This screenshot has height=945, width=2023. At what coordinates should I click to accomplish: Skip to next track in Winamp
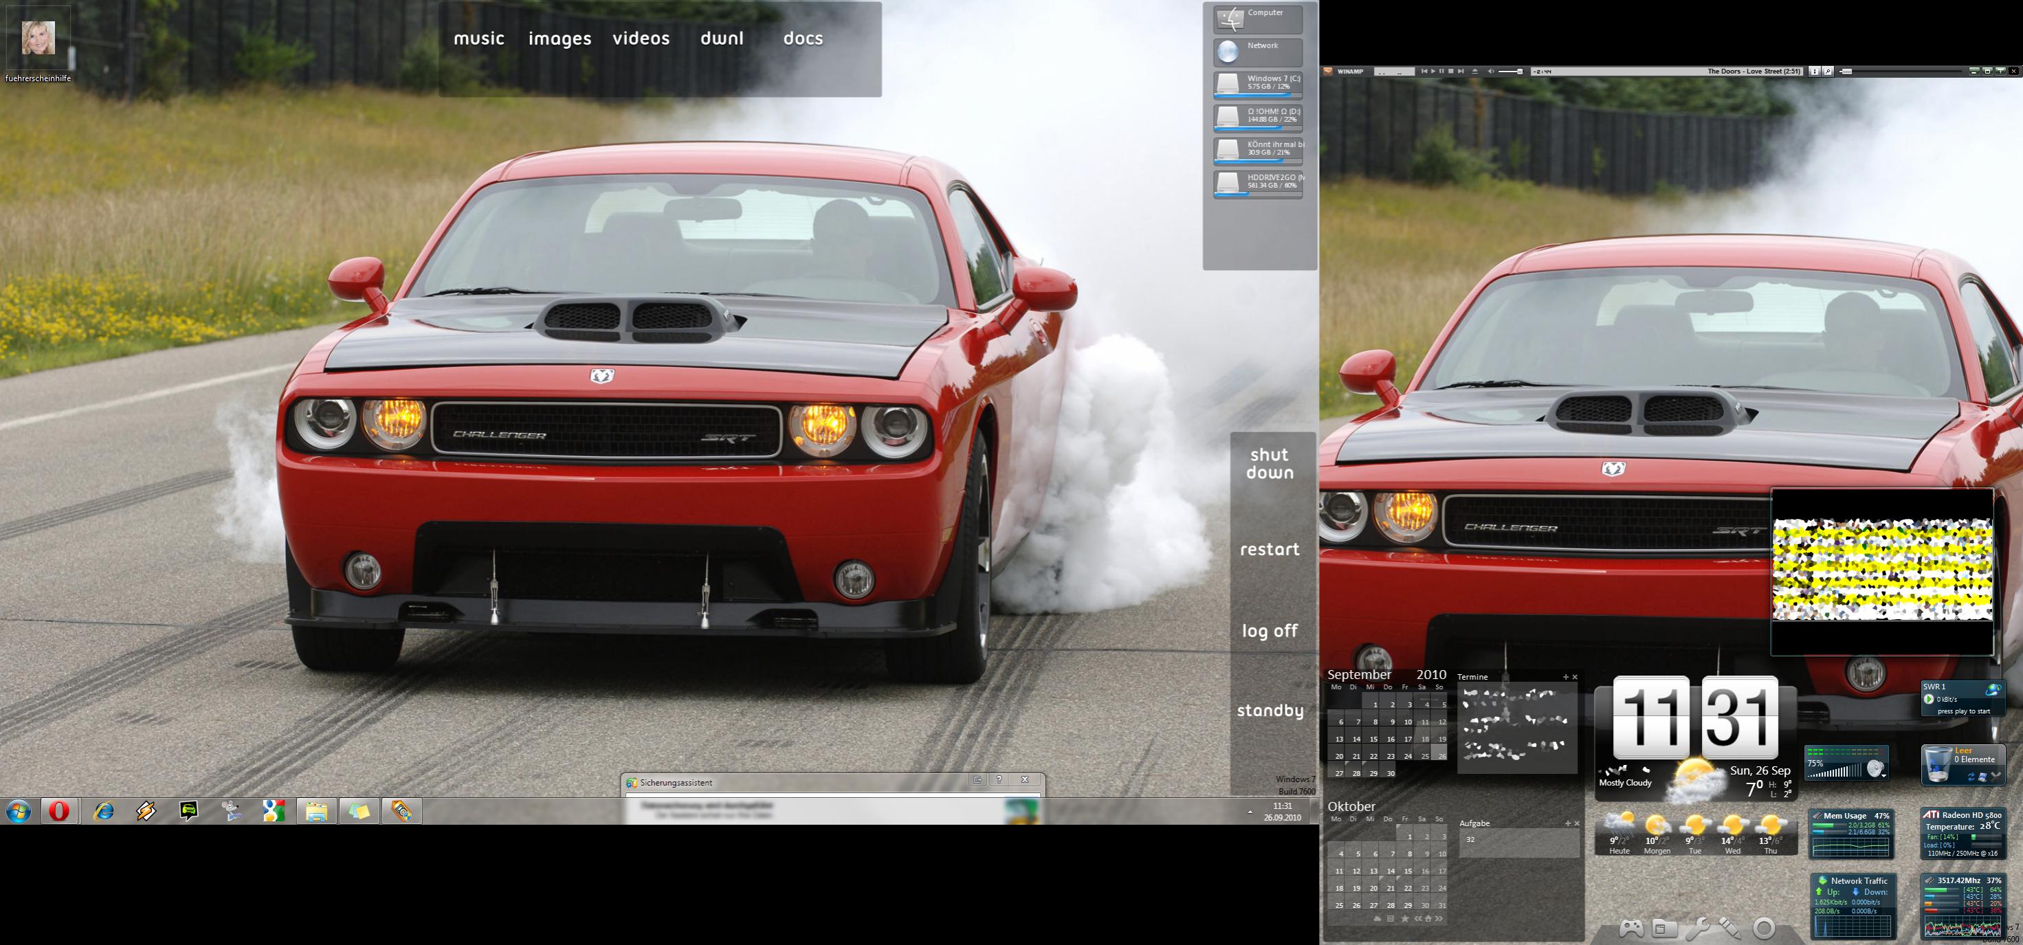point(1461,71)
